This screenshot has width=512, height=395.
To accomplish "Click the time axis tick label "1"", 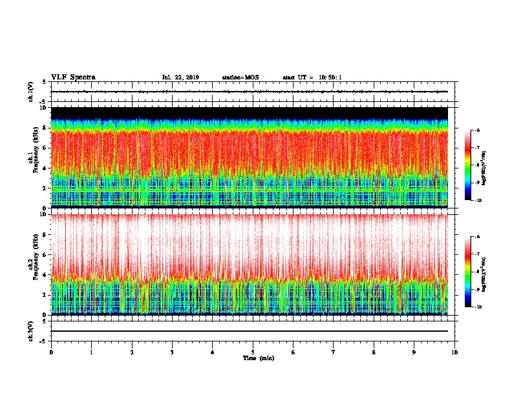I will point(91,352).
